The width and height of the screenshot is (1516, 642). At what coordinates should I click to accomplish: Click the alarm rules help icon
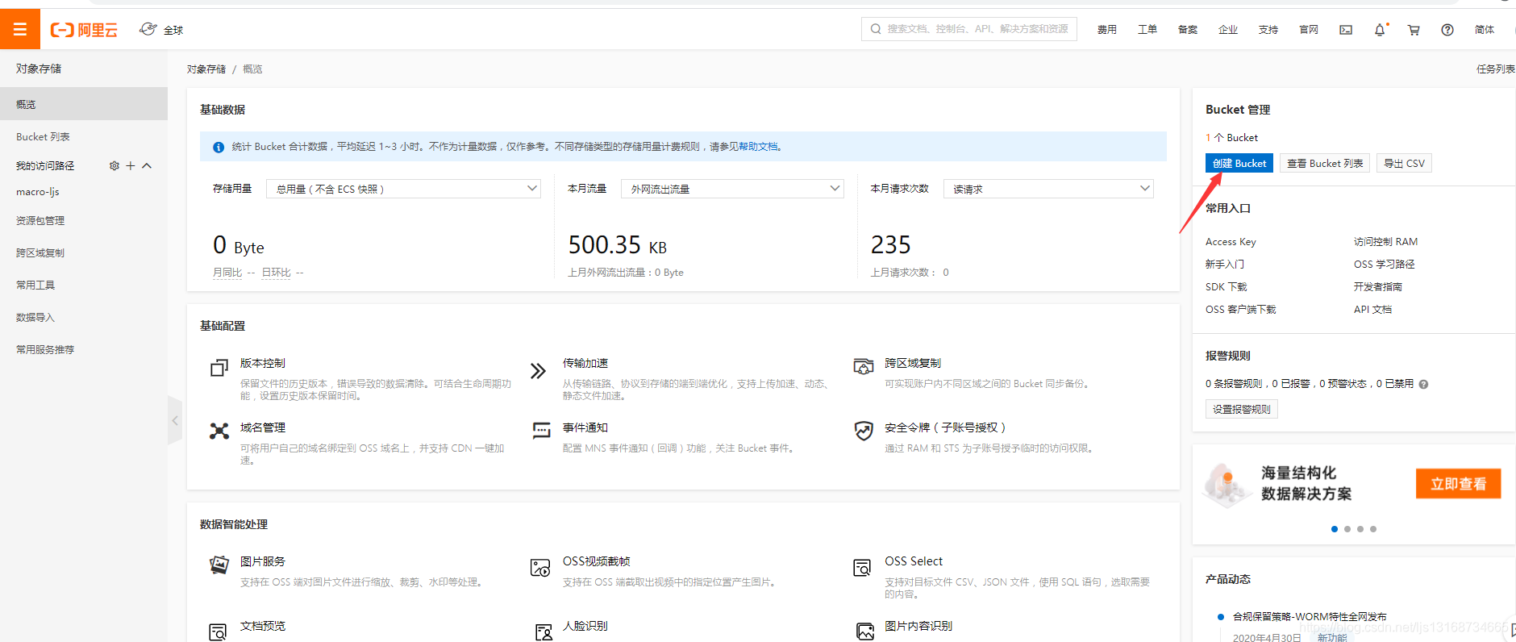(x=1423, y=384)
